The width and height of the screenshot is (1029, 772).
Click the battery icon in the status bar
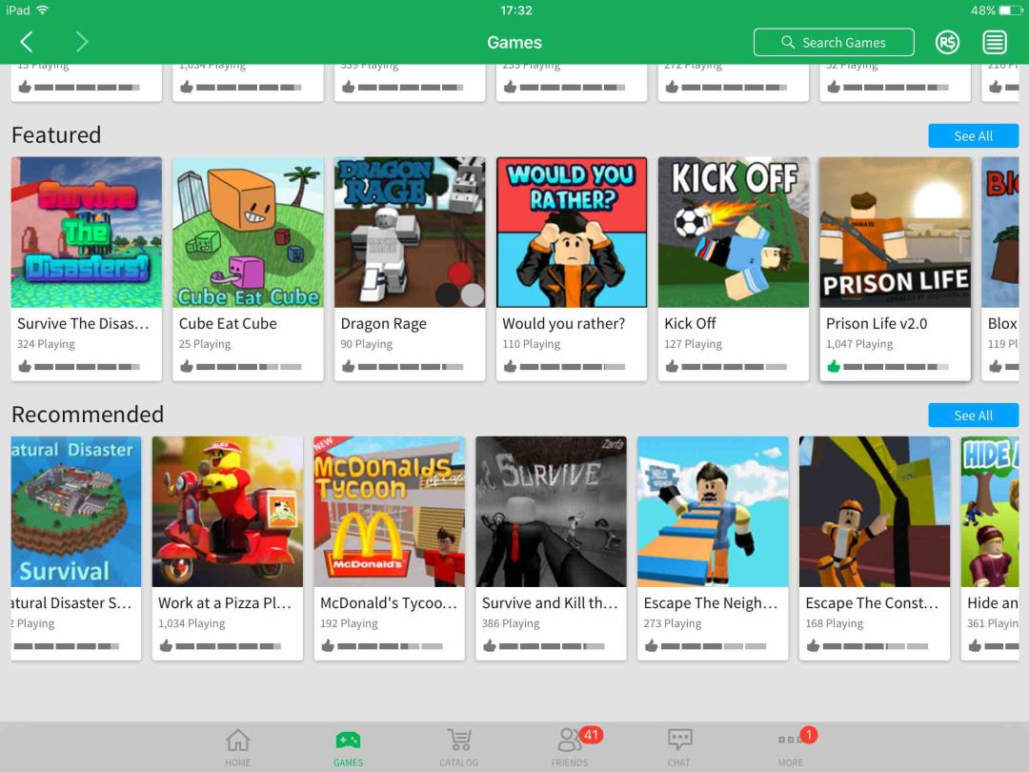(1011, 10)
